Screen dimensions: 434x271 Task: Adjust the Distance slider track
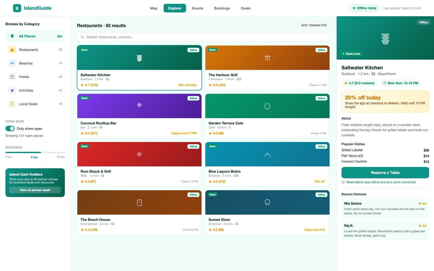coord(35,152)
